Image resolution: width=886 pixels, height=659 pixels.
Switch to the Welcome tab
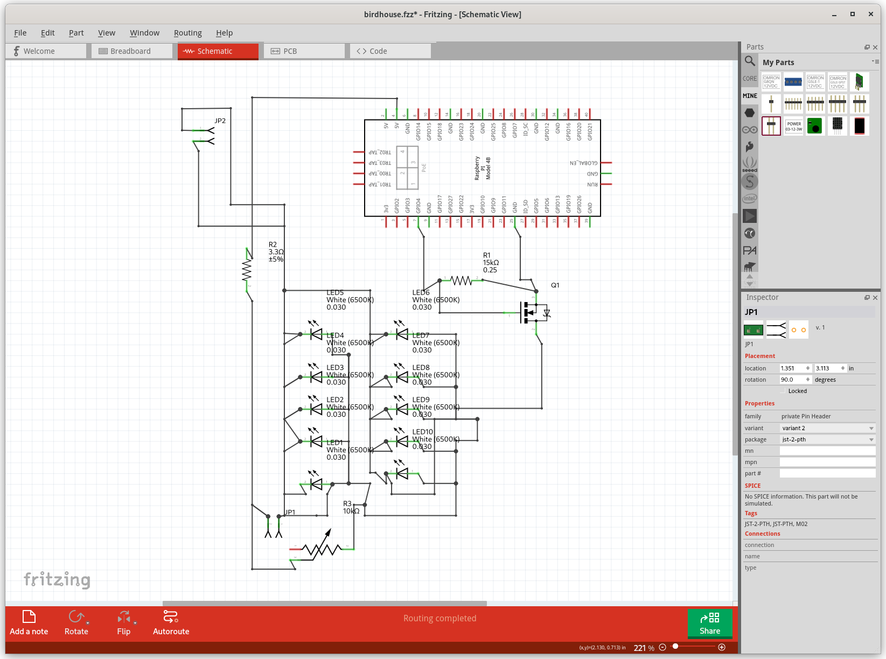[x=46, y=51]
